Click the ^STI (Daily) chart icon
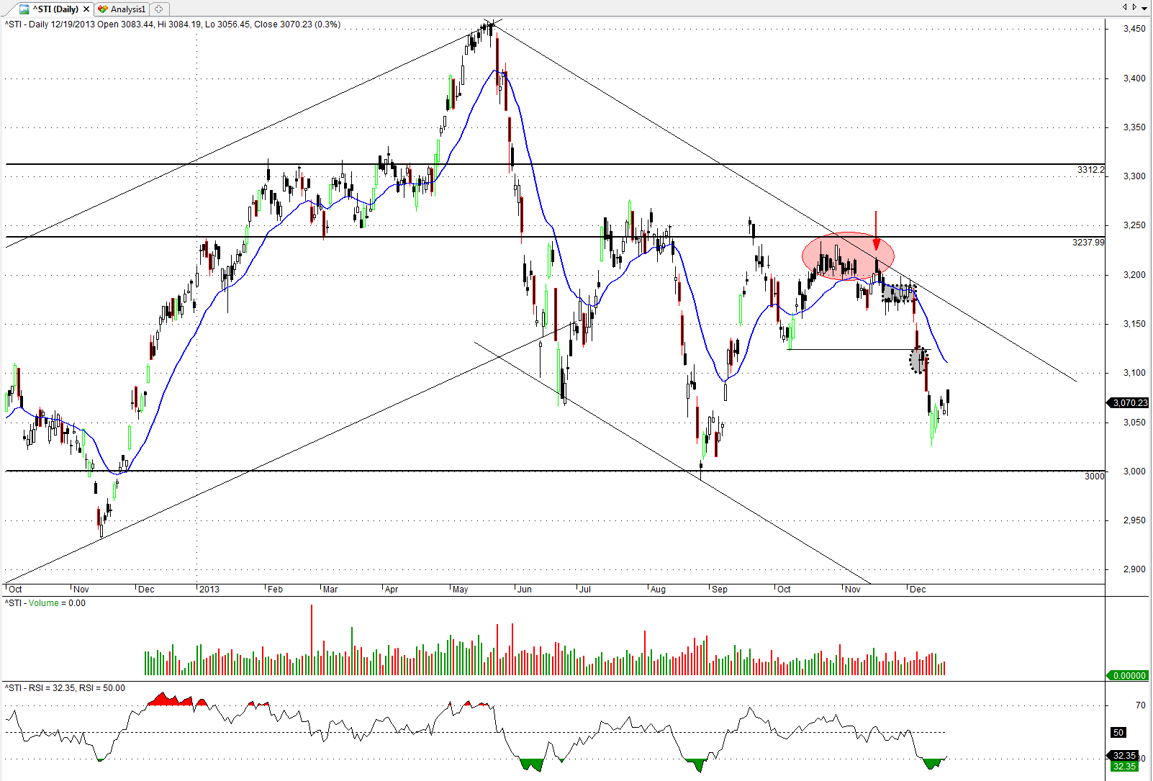Viewport: 1153px width, 781px height. pyautogui.click(x=24, y=9)
